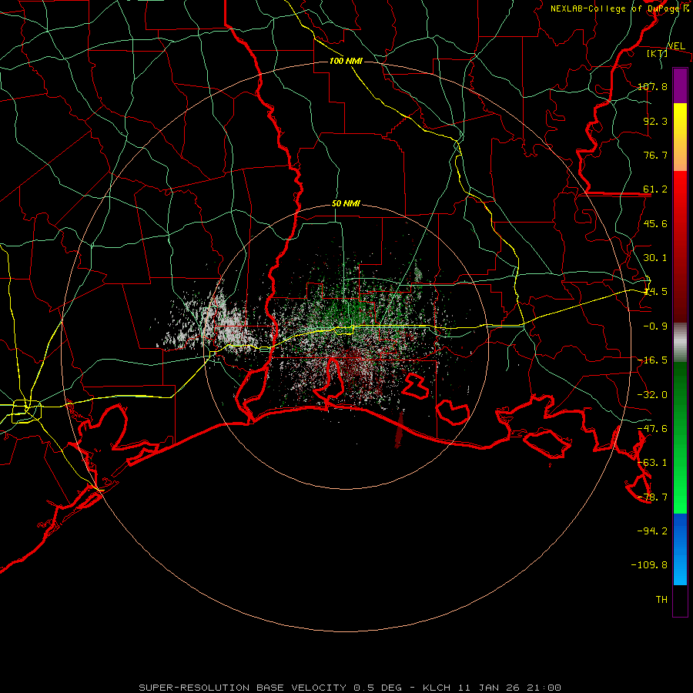The height and width of the screenshot is (693, 693).
Task: Click the 30.1 velocity scale value
Action: click(655, 258)
